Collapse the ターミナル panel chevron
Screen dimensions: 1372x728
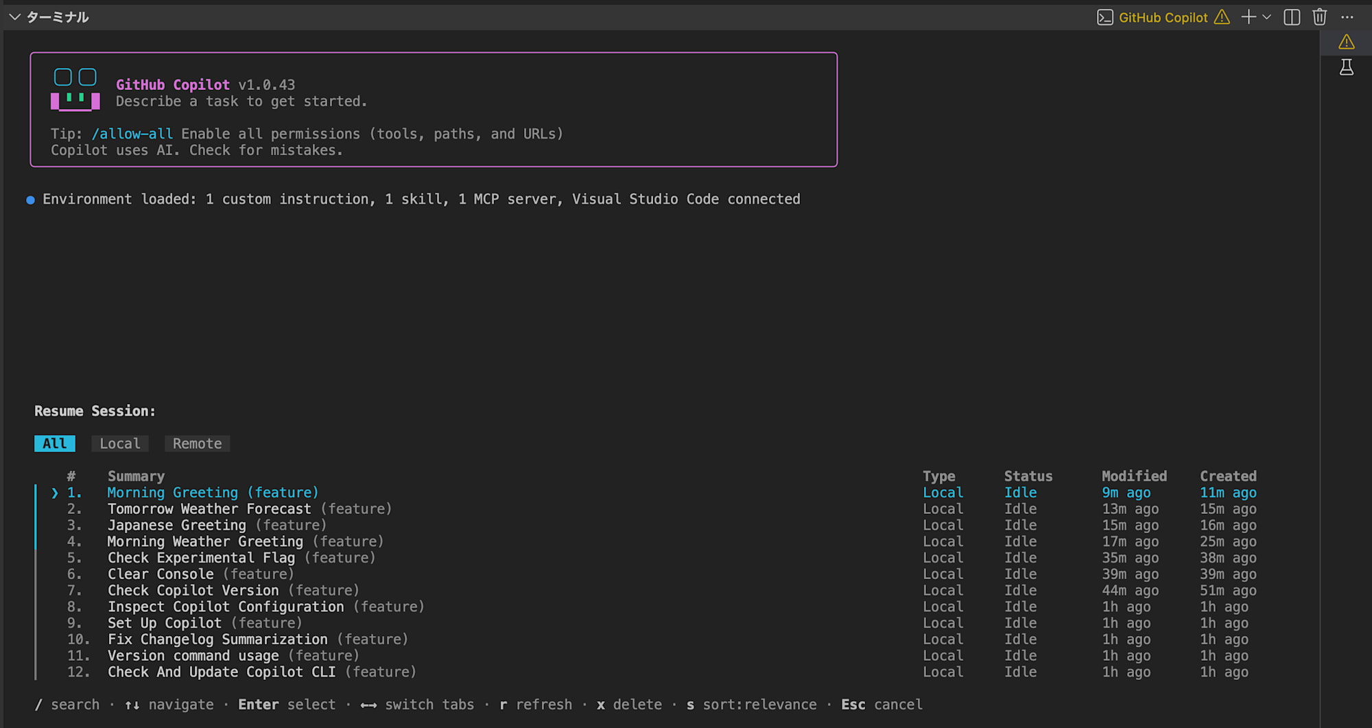(14, 17)
